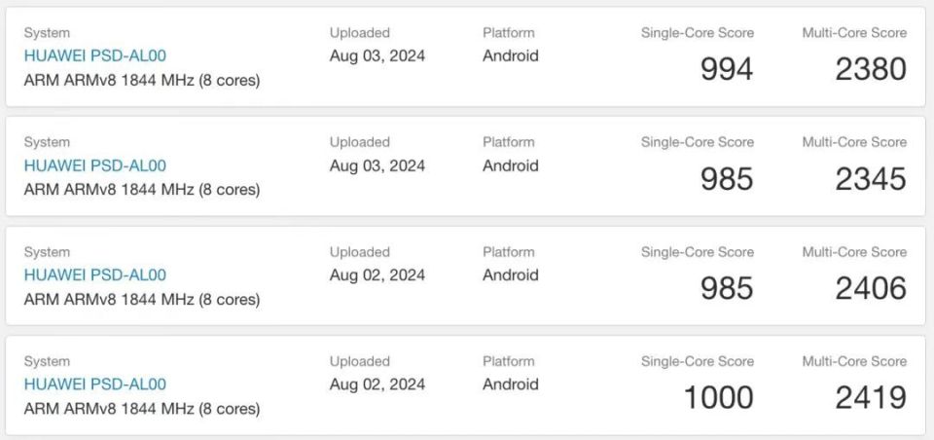Viewport: 934px width, 440px height.
Task: Click the multi-core score 2406
Action: point(871,288)
